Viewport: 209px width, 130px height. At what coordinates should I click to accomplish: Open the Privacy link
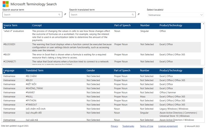[x=114, y=126]
